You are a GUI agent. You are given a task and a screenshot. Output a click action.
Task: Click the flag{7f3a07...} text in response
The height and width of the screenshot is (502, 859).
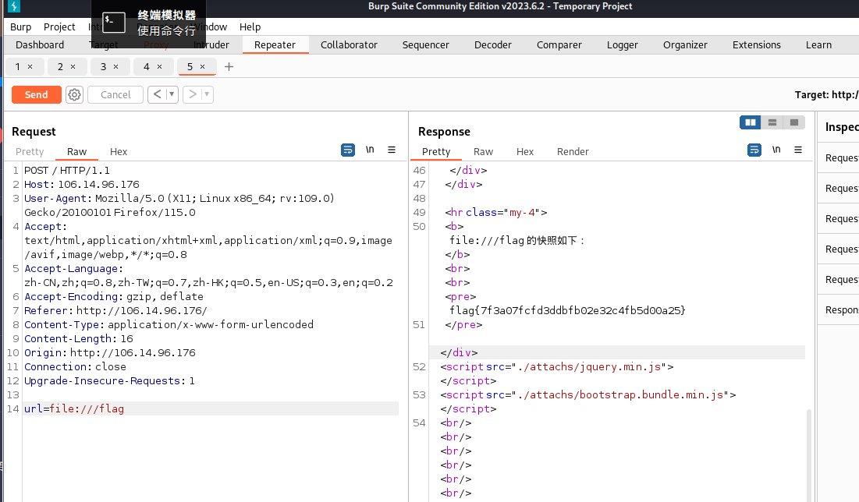(x=567, y=311)
